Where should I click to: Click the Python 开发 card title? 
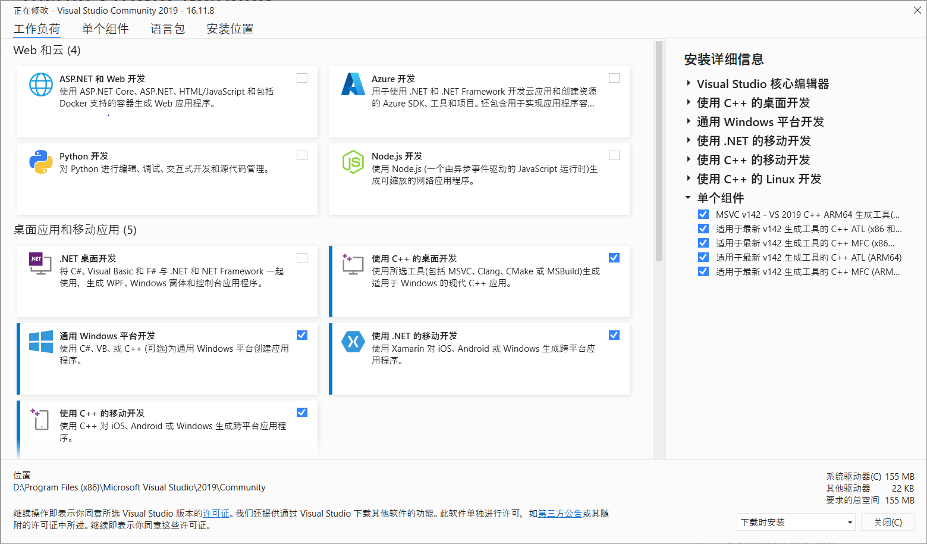(x=84, y=156)
